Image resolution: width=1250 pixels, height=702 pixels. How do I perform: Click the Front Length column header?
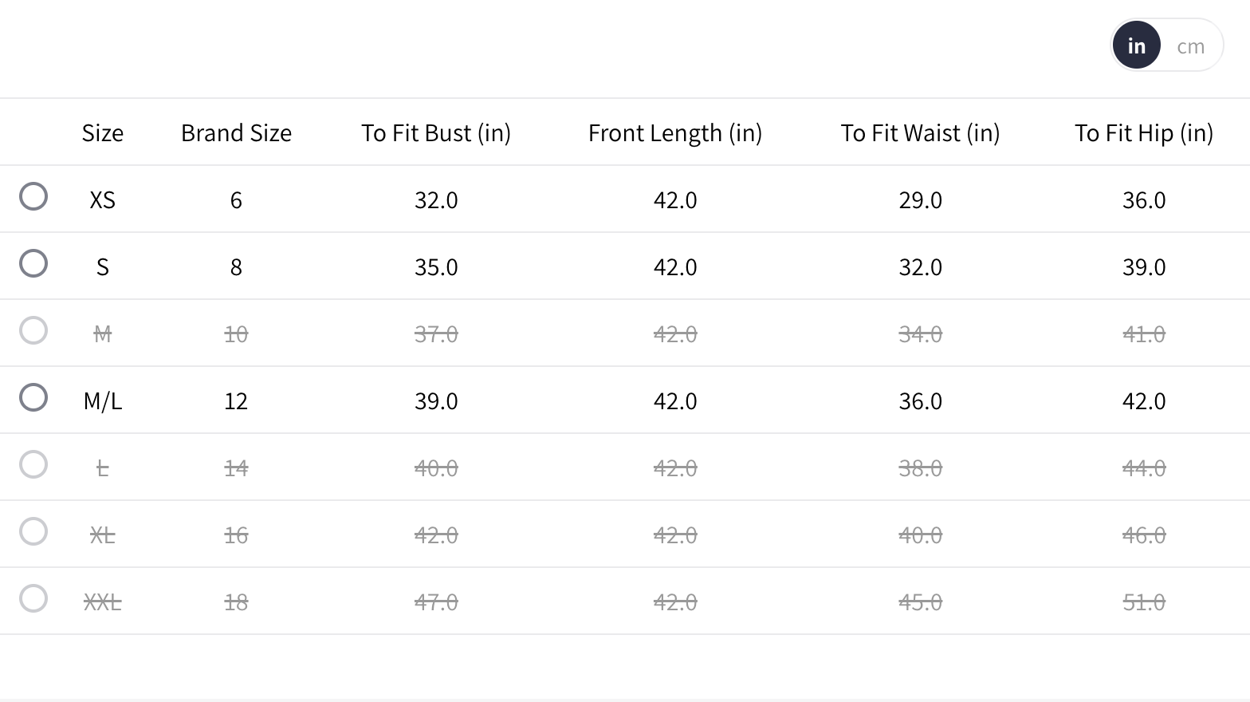[675, 133]
